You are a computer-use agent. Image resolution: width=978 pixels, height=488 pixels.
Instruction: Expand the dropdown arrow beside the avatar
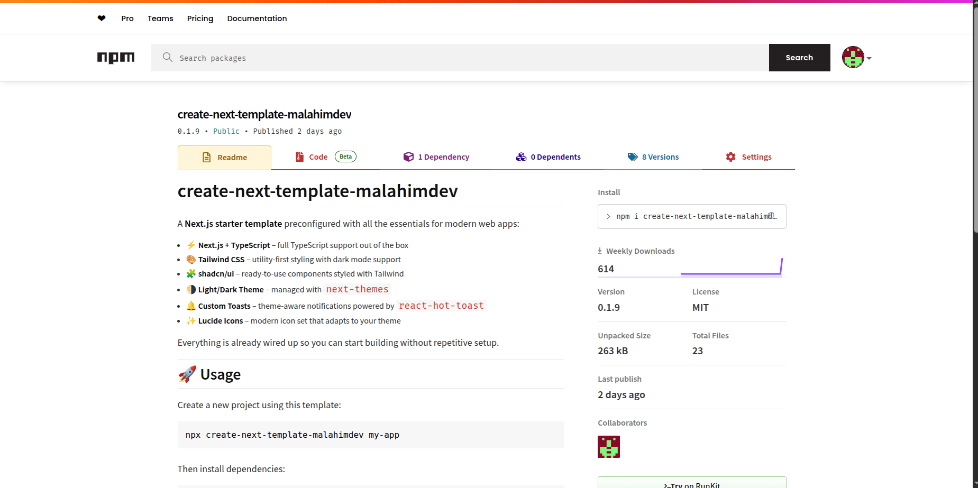(x=869, y=58)
